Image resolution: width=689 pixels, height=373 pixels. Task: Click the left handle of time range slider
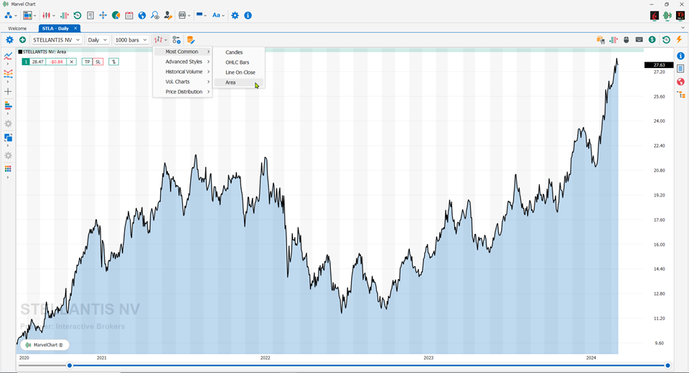(70, 366)
